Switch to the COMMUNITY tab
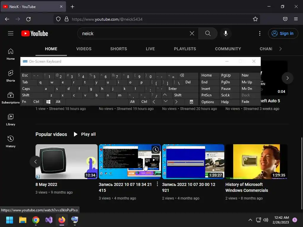This screenshot has width=303, height=227. pyautogui.click(x=228, y=49)
